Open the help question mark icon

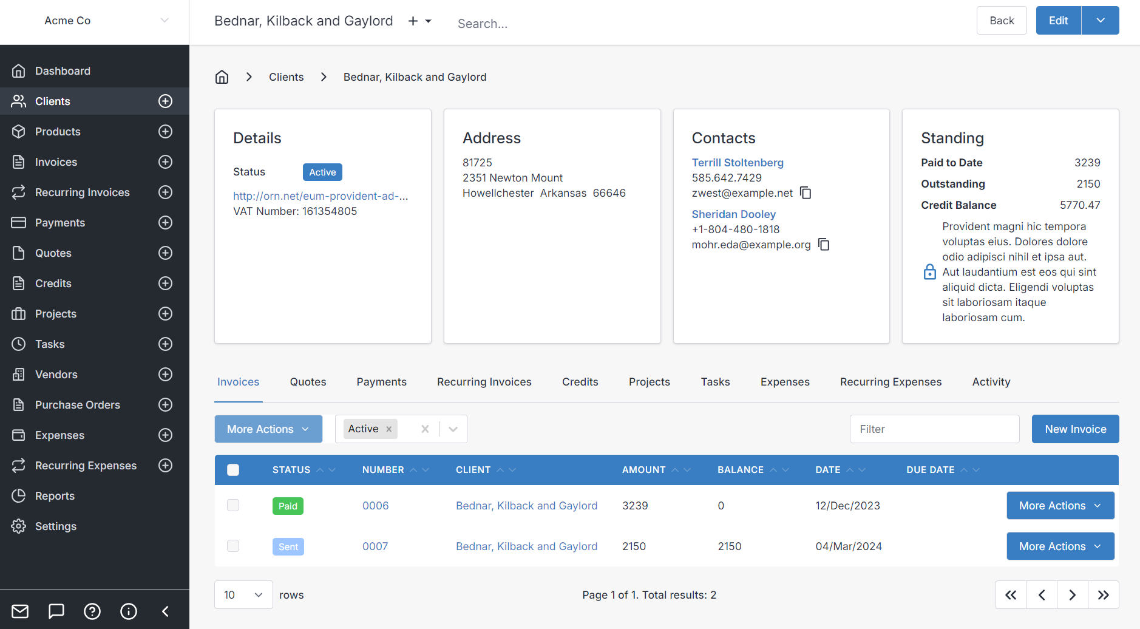point(92,611)
